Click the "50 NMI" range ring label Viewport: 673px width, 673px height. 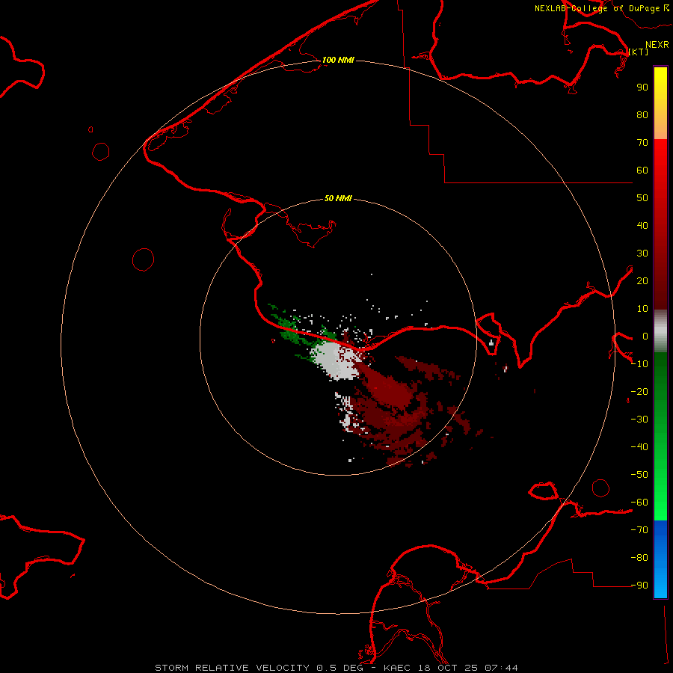click(338, 198)
